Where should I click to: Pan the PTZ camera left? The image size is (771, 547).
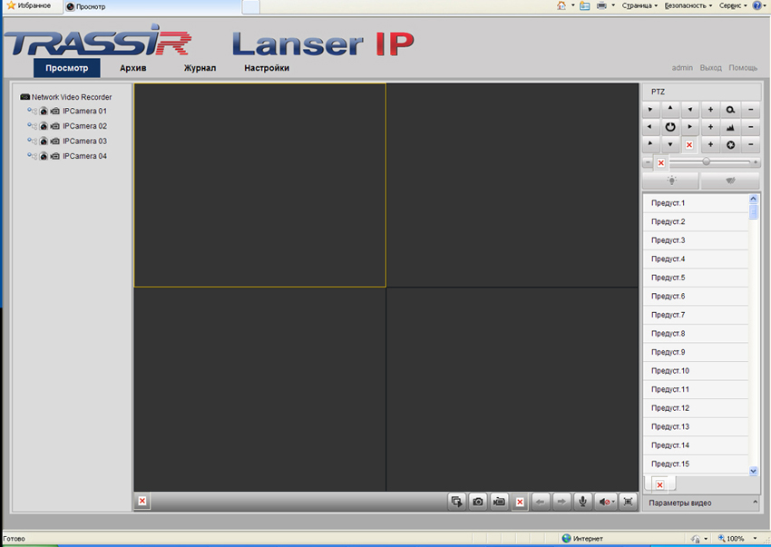pyautogui.click(x=650, y=127)
